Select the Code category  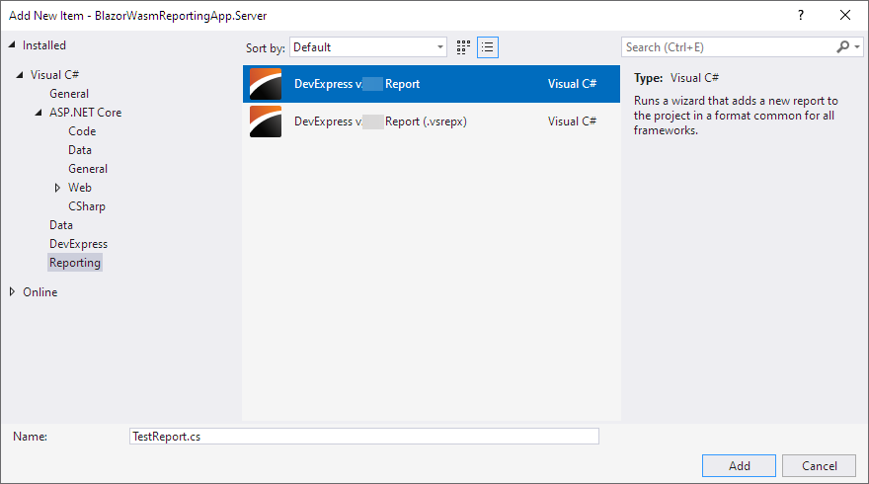click(x=82, y=131)
